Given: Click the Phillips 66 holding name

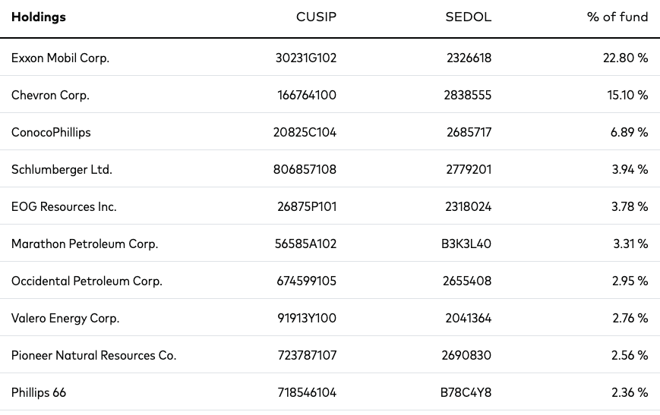Looking at the screenshot, I should click(38, 393).
